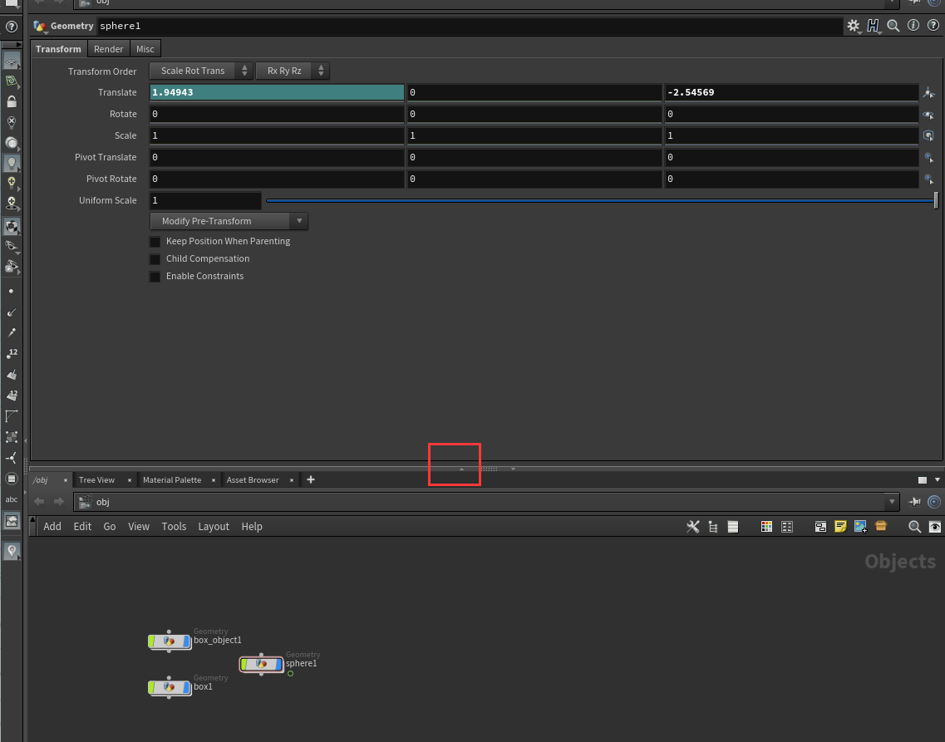This screenshot has width=945, height=742.
Task: Create a network box icon
Action: (x=820, y=527)
